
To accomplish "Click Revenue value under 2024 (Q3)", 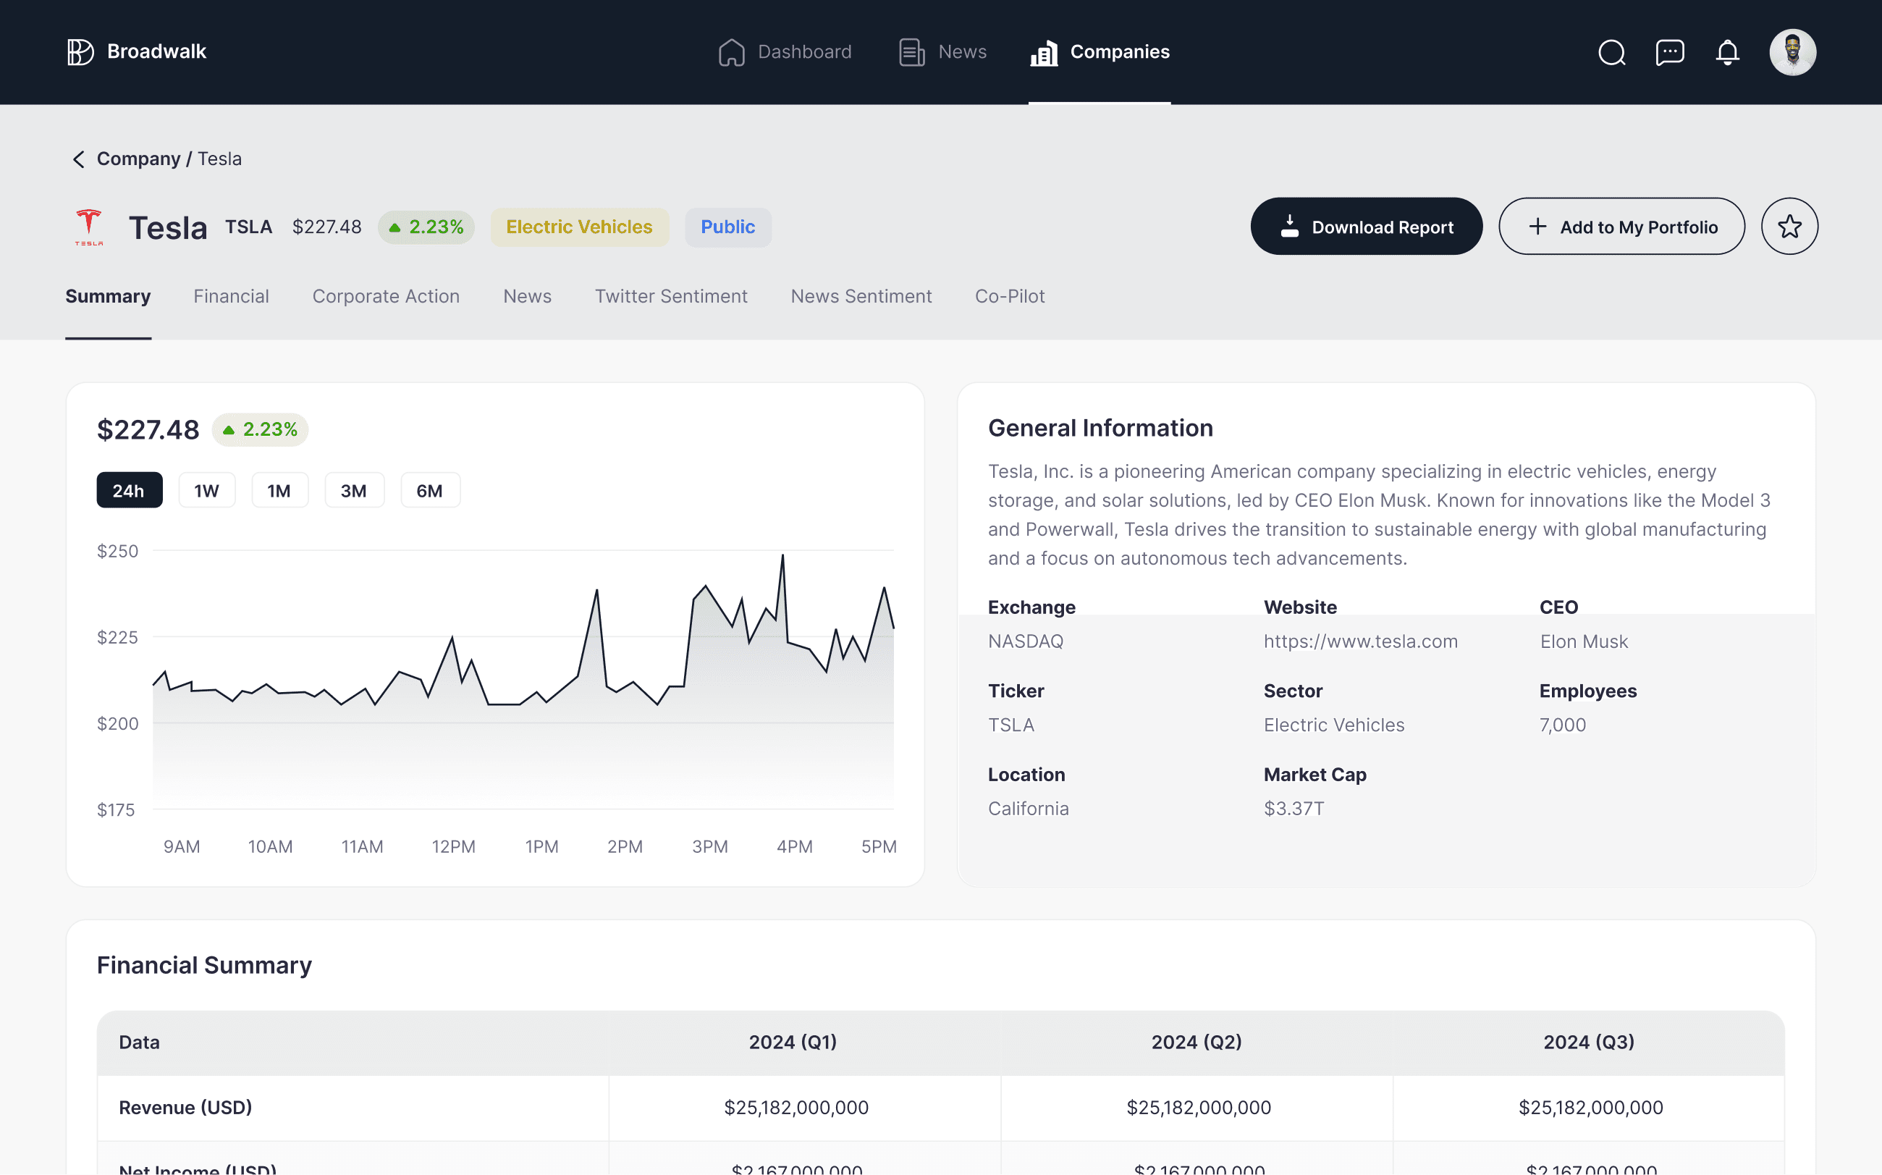I will (x=1590, y=1108).
